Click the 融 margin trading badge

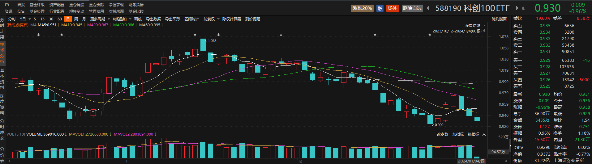380,8
